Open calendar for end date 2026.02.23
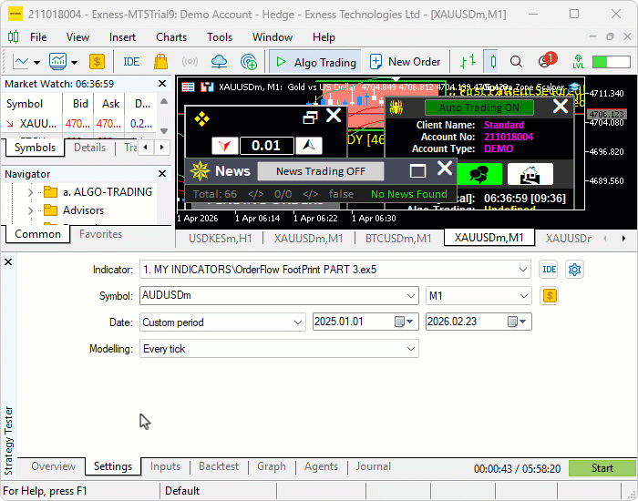The width and height of the screenshot is (638, 501). click(x=517, y=322)
